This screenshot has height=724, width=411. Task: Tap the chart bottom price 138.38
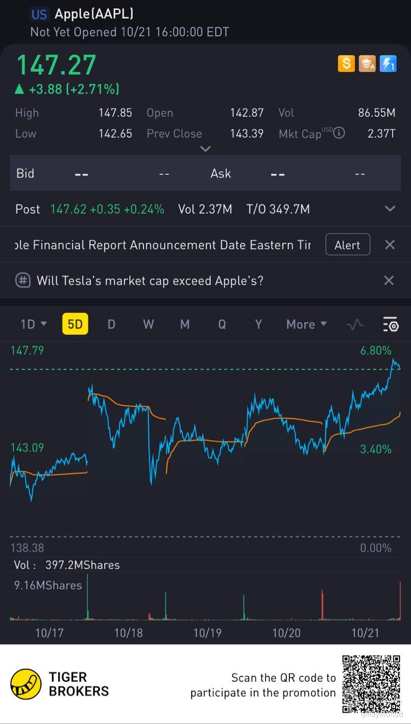click(x=27, y=548)
